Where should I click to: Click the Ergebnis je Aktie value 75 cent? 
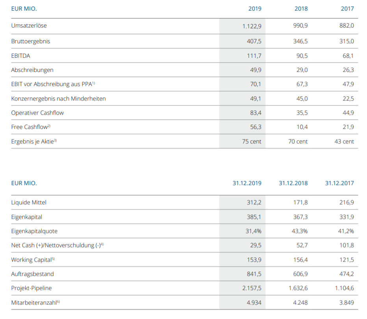point(252,141)
